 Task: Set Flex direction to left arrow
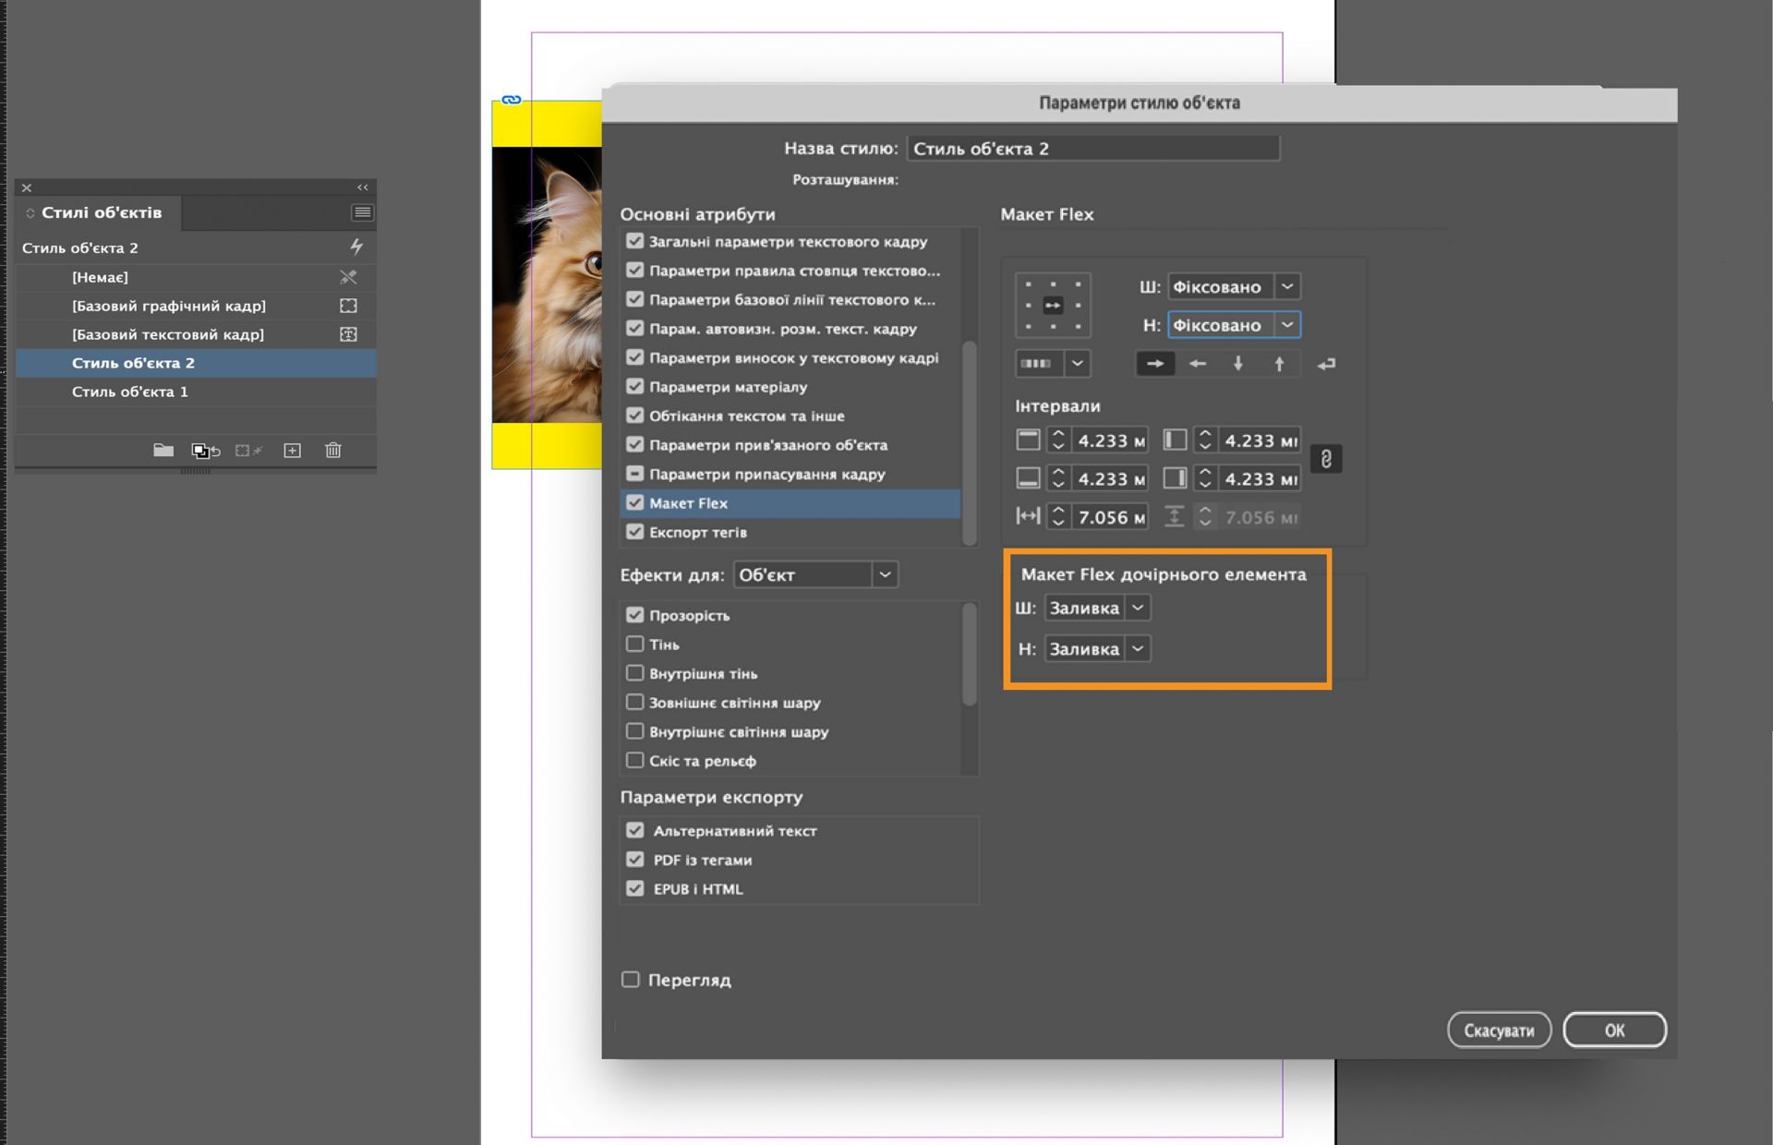1197,364
